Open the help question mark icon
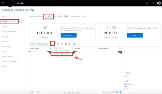The width and height of the screenshot is (162, 94). (x=153, y=3)
